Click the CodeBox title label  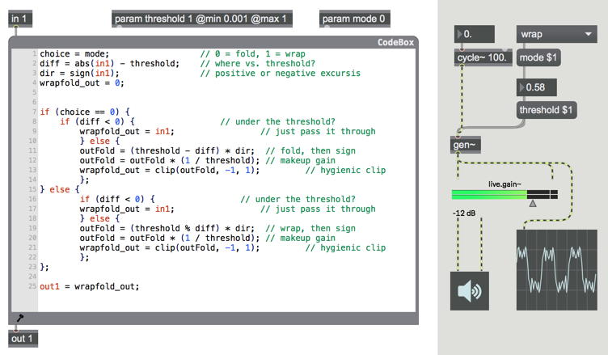[x=395, y=42]
